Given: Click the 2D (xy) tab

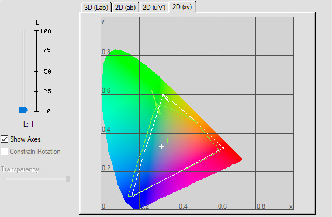Looking at the screenshot, I should pyautogui.click(x=182, y=7).
